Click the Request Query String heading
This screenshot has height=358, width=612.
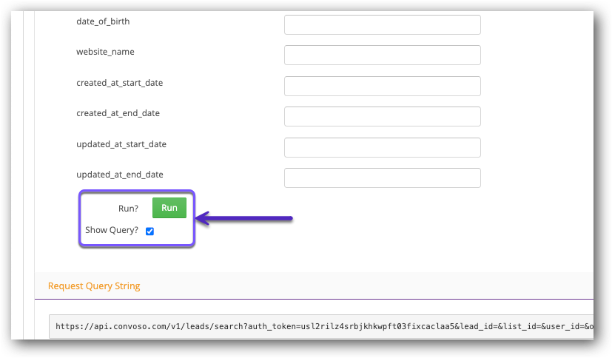pyautogui.click(x=94, y=286)
